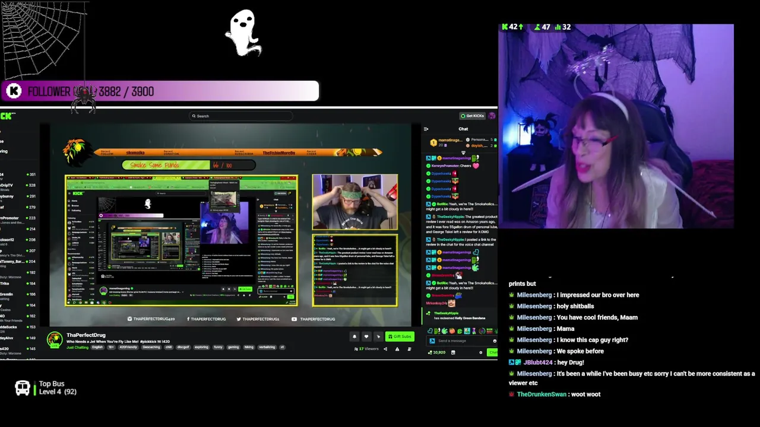This screenshot has width=760, height=427.
Task: Collapse the chat panel with arrow icon
Action: pos(426,129)
